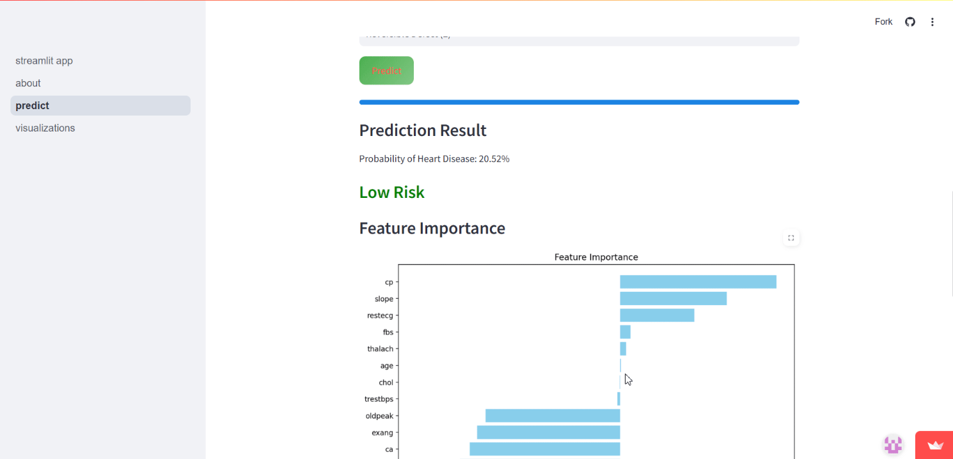This screenshot has width=953, height=459.
Task: Click the cp bar in the chart
Action: (698, 282)
